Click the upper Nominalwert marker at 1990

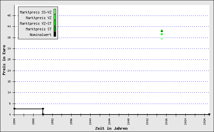(x=43, y=109)
